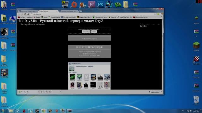This screenshot has height=113, width=202.
Task: Focus the mc-dayz.ru address bar
Action: coord(92,14)
